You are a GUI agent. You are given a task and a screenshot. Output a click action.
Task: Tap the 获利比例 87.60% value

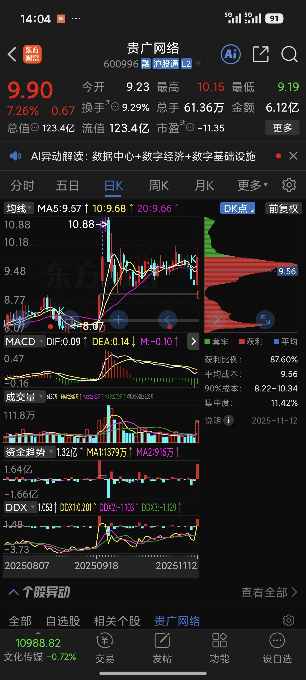click(x=284, y=359)
